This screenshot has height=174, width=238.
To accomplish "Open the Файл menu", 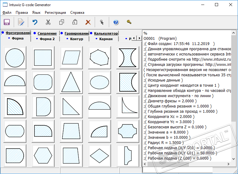I will [7, 13].
